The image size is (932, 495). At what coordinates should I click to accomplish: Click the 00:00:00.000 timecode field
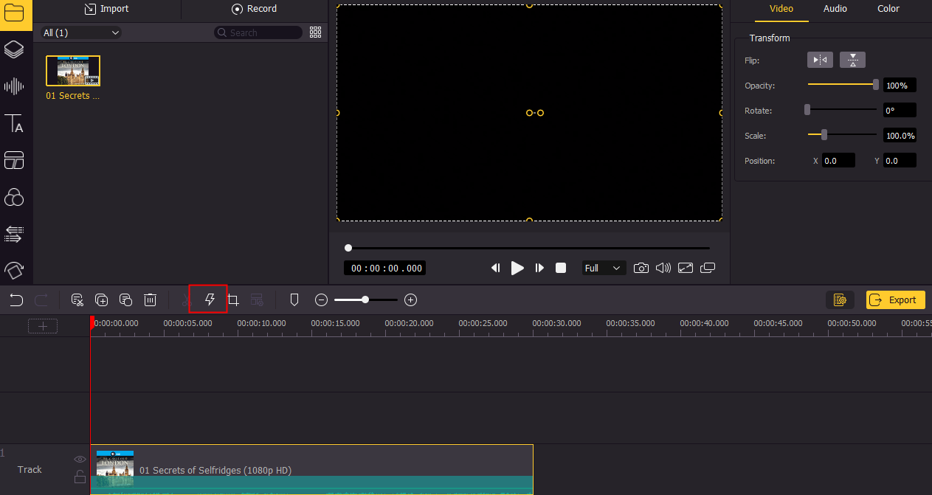coord(387,268)
